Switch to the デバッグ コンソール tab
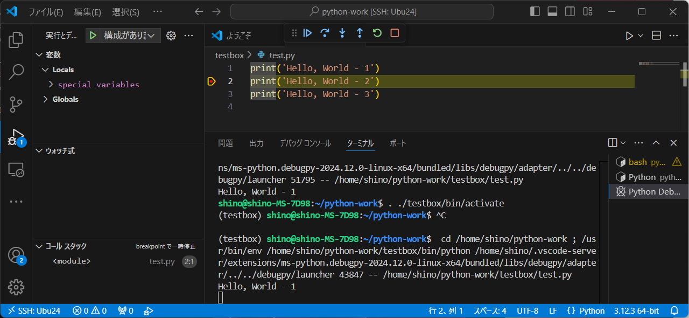Screen dimensions: 689x318 305,143
